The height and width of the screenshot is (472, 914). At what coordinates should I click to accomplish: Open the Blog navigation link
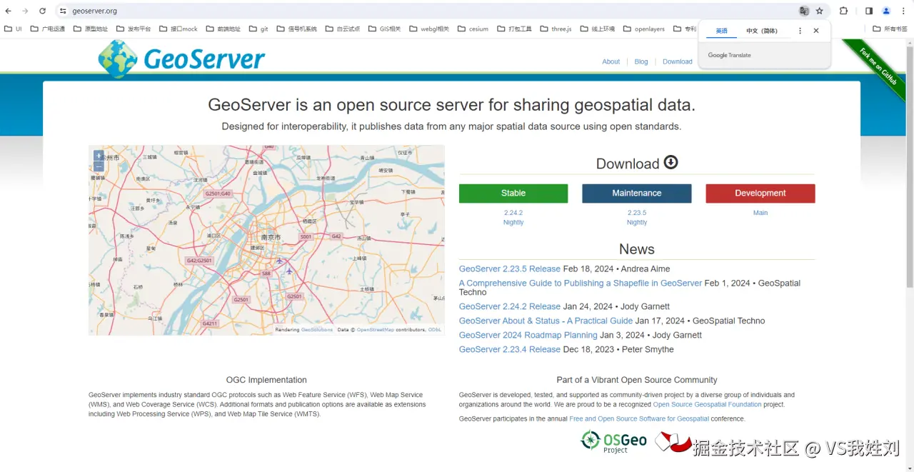point(641,61)
